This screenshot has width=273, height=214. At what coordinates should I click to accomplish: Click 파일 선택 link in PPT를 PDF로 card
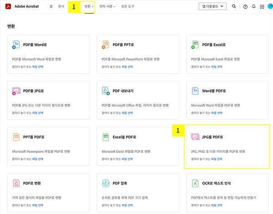pos(38,159)
